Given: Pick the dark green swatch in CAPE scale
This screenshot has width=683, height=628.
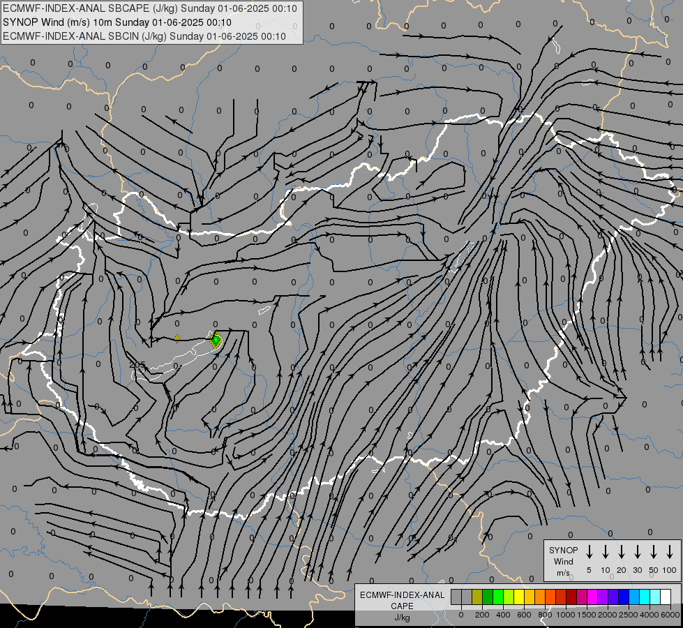Looking at the screenshot, I should [488, 597].
